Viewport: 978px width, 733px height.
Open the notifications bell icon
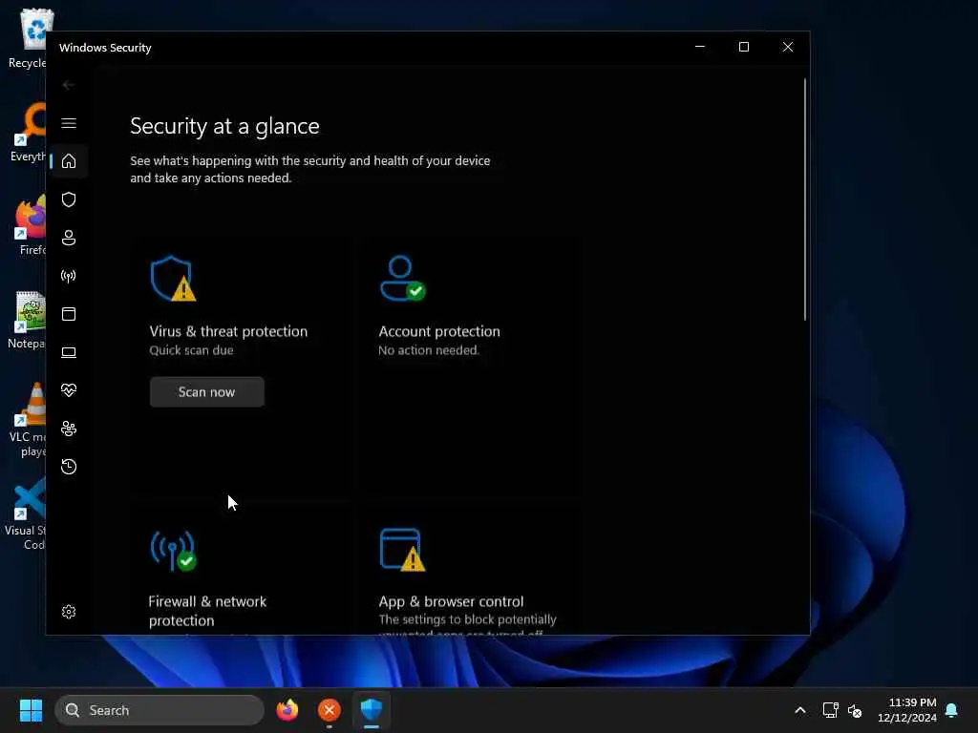pos(951,710)
